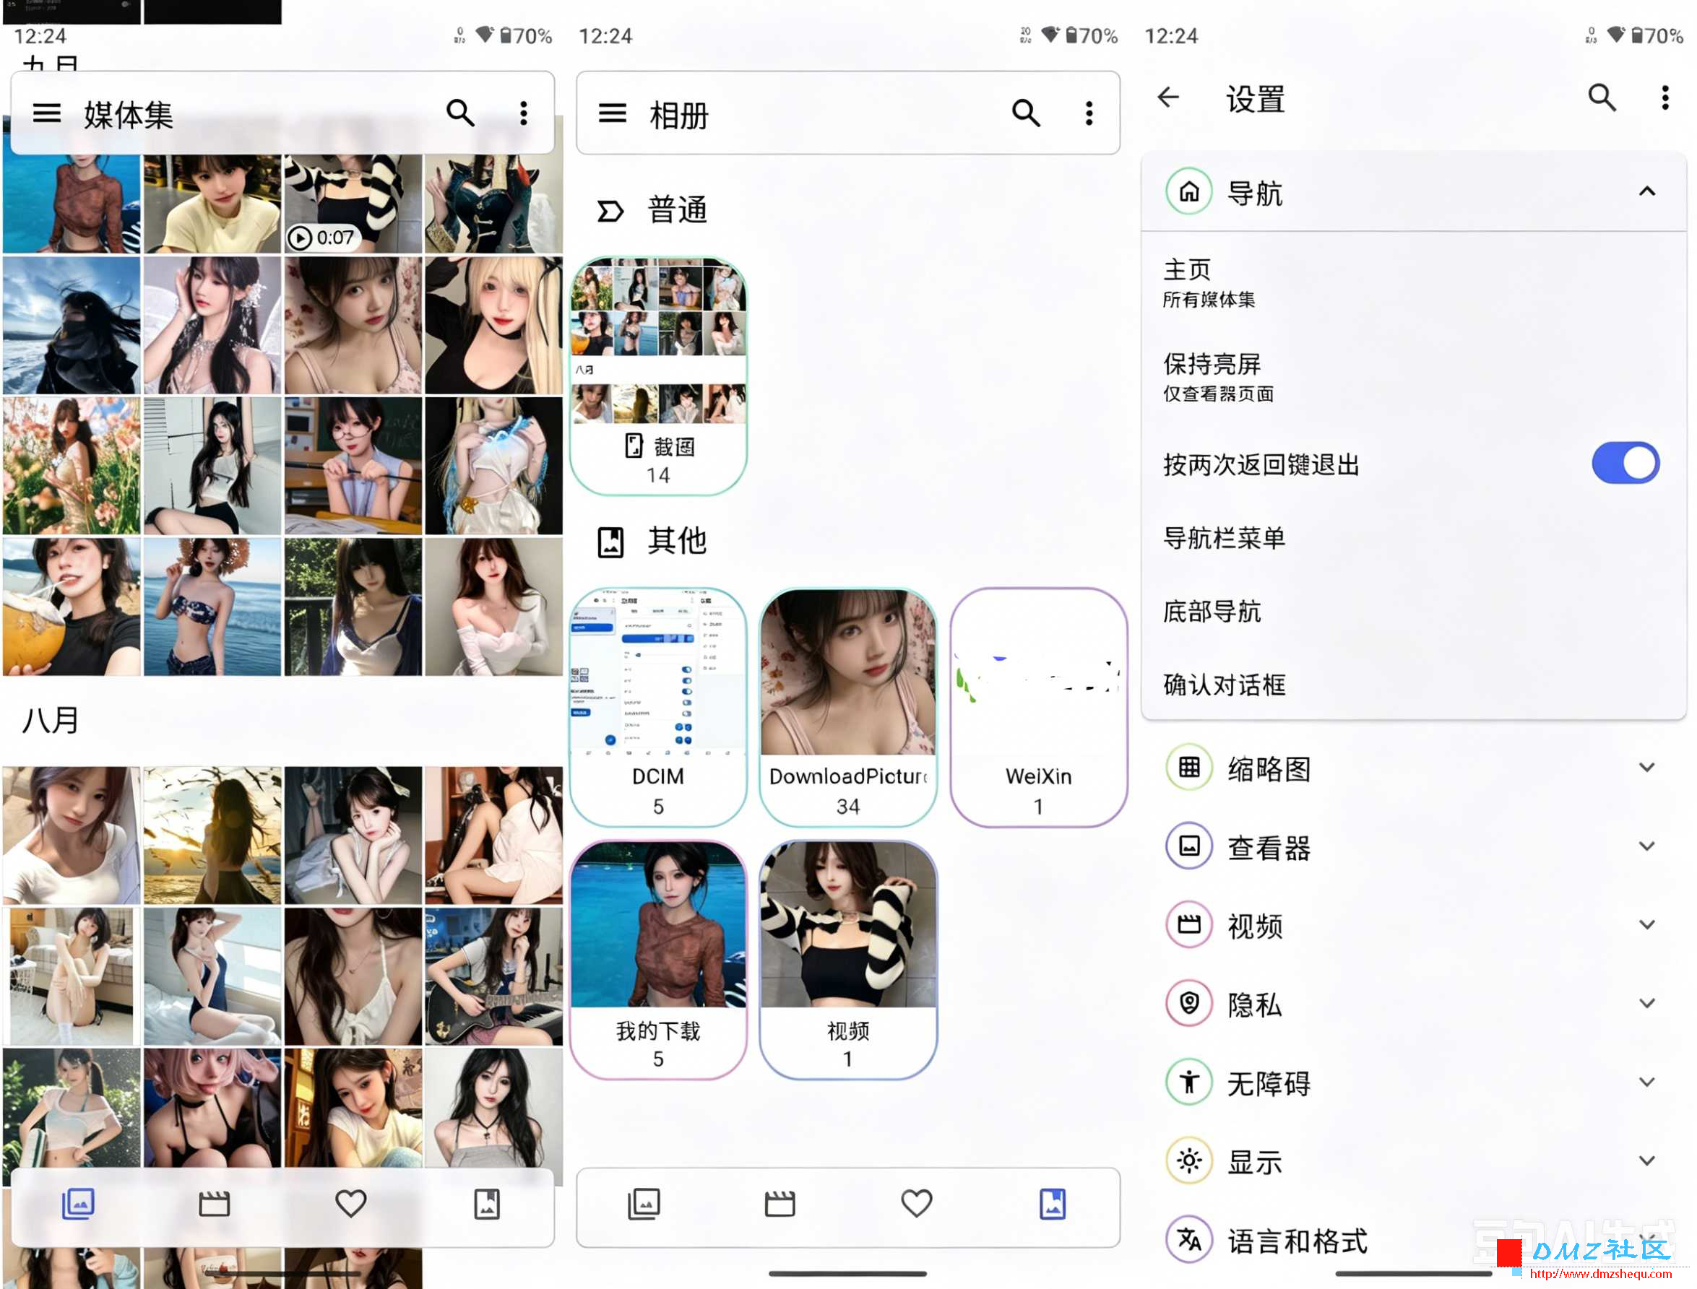The height and width of the screenshot is (1289, 1697).
Task: Expand the 查看器 settings section
Action: [x=1646, y=846]
